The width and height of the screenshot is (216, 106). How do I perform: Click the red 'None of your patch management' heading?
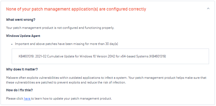tap(76, 9)
